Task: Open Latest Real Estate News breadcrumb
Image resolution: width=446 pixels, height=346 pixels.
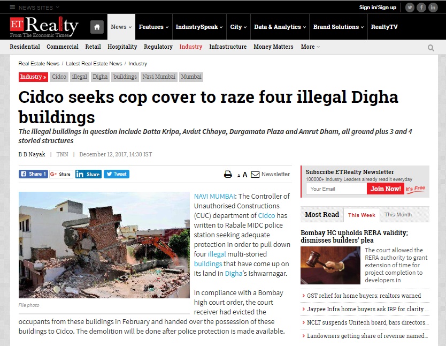Action: point(94,64)
